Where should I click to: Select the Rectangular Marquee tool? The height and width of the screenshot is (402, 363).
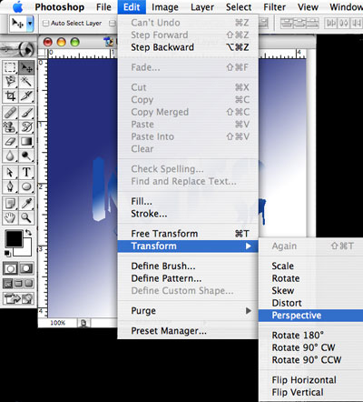[x=10, y=67]
